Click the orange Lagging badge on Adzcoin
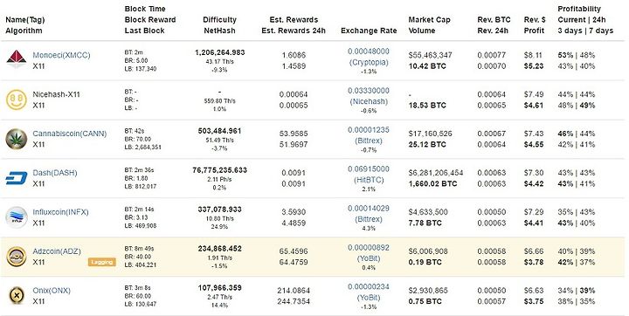Image resolution: width=629 pixels, height=316 pixels. coord(102,262)
